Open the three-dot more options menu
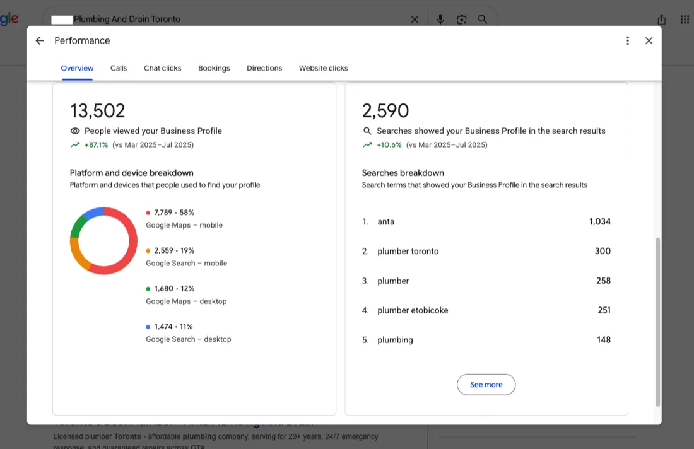 tap(628, 41)
